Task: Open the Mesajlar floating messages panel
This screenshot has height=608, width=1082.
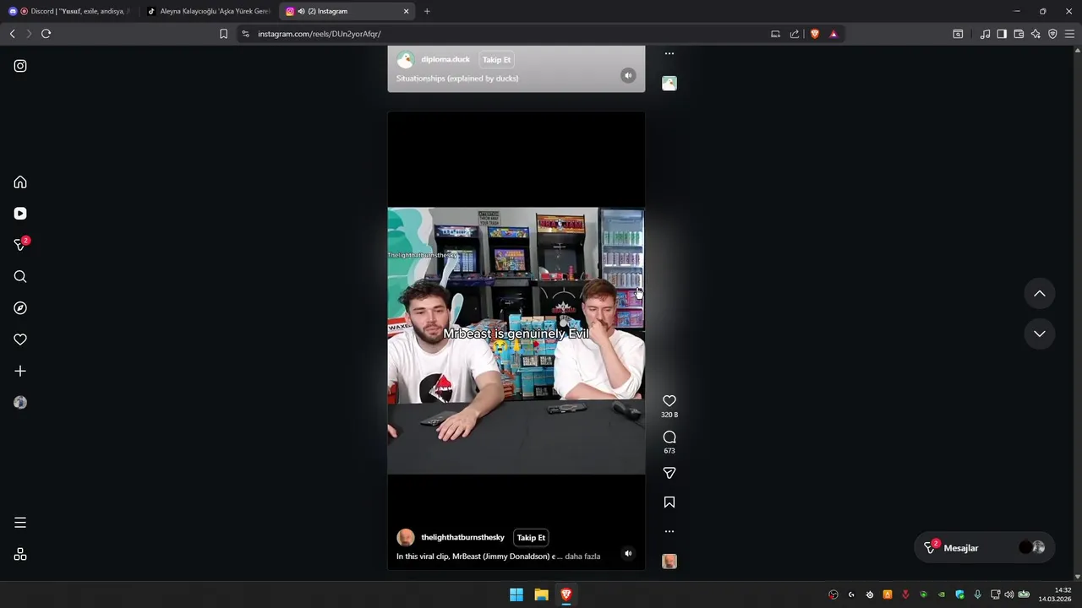Action: click(985, 548)
